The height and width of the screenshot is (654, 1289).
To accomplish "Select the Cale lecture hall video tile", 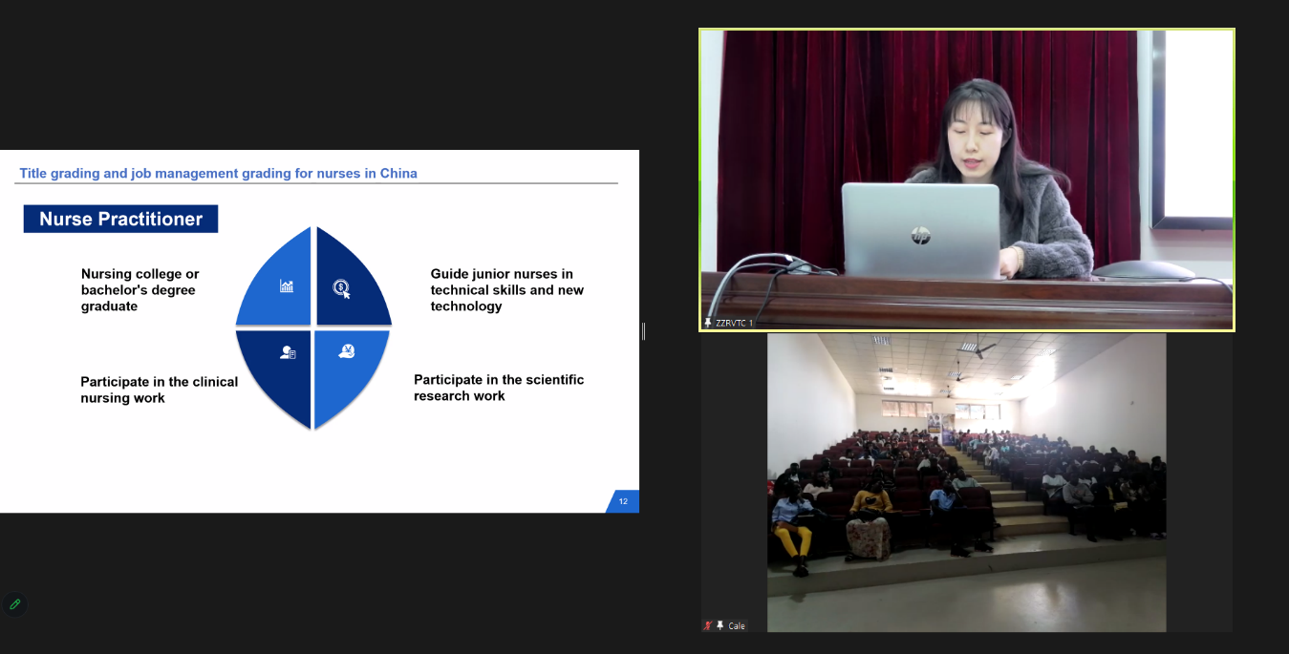I will (966, 482).
